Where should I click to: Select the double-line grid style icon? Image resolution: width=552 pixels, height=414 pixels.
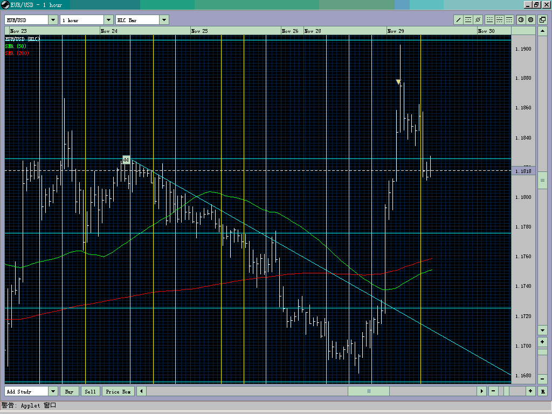[500, 19]
